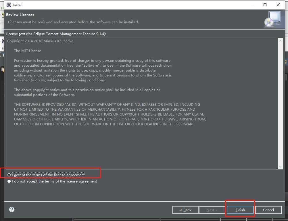The width and height of the screenshot is (288, 221).
Task: Click 'substantial portions of the Software.' line
Action: click(45, 95)
